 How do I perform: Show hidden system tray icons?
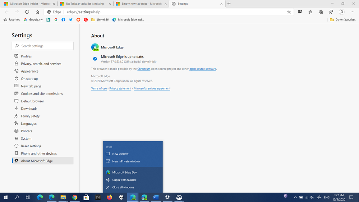(295, 197)
